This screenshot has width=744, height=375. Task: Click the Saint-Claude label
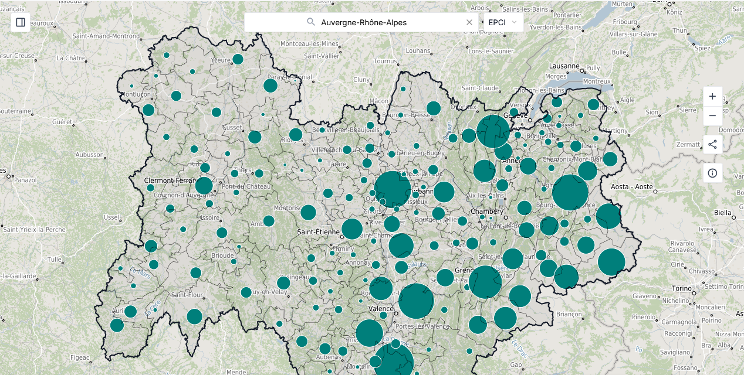[480, 88]
